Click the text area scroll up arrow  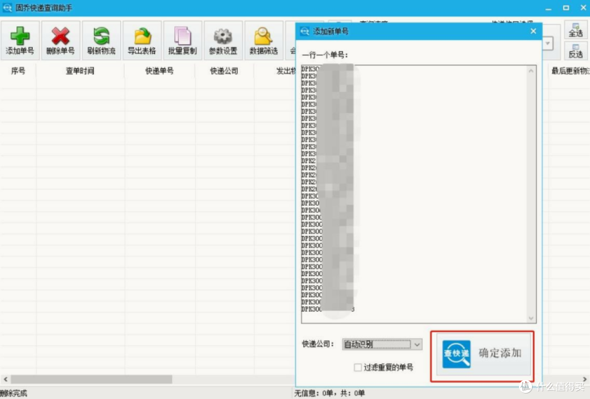(x=531, y=71)
